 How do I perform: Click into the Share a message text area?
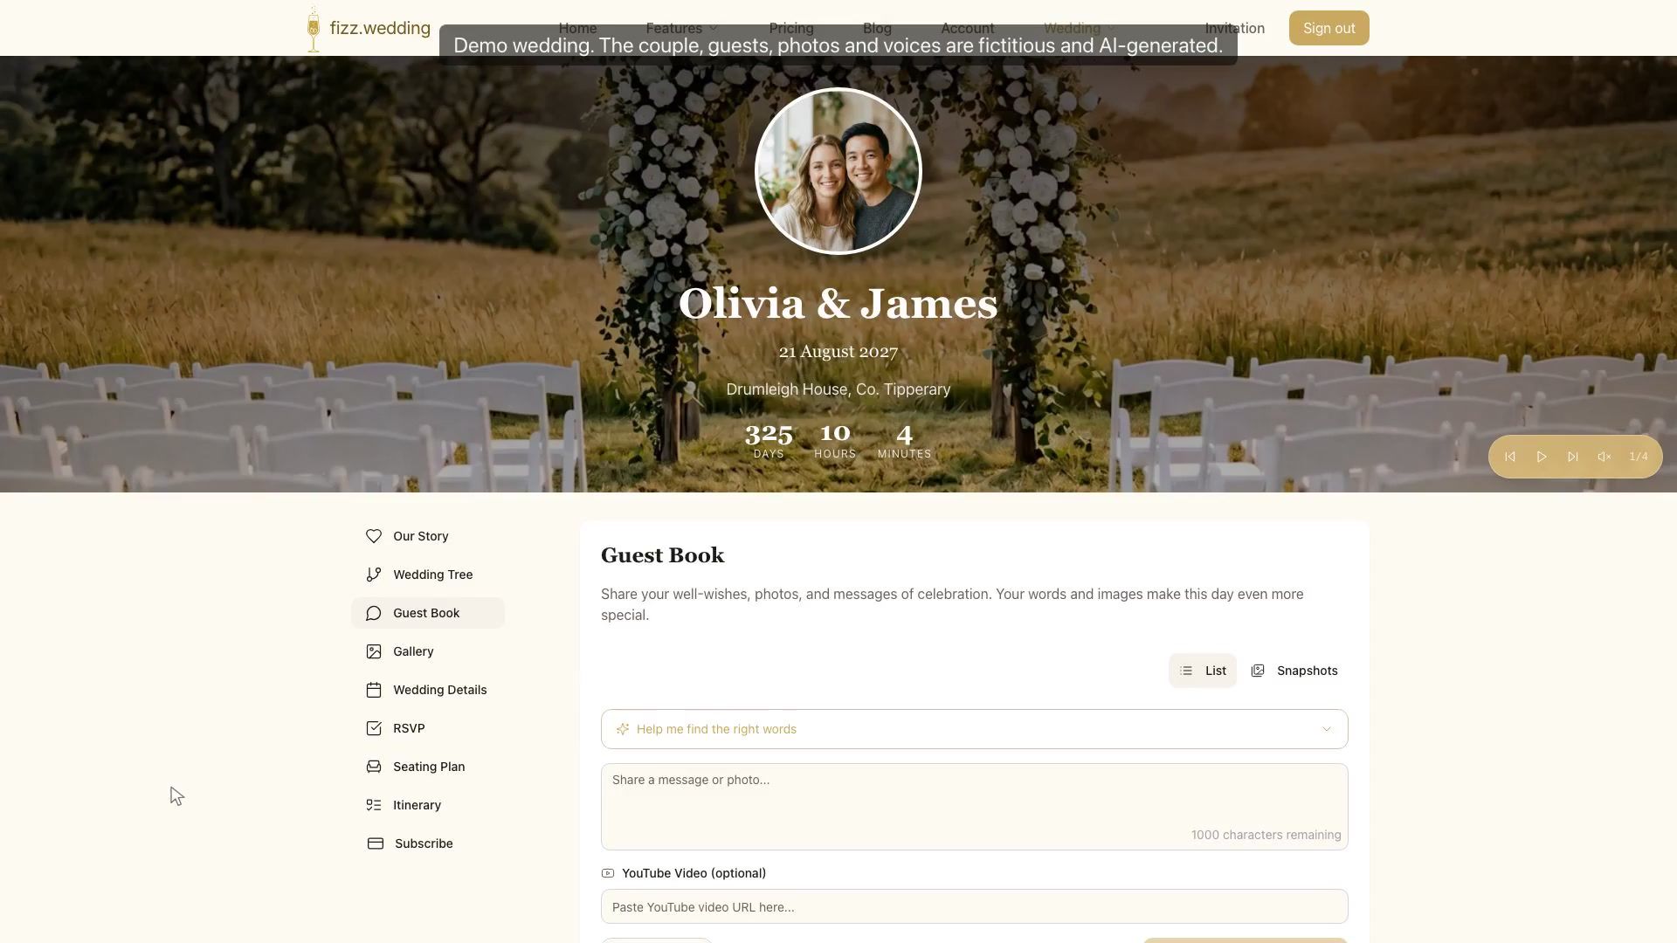tap(975, 807)
